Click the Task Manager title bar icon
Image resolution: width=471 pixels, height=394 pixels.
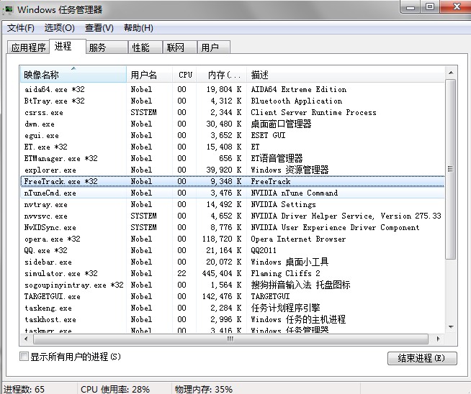8,9
